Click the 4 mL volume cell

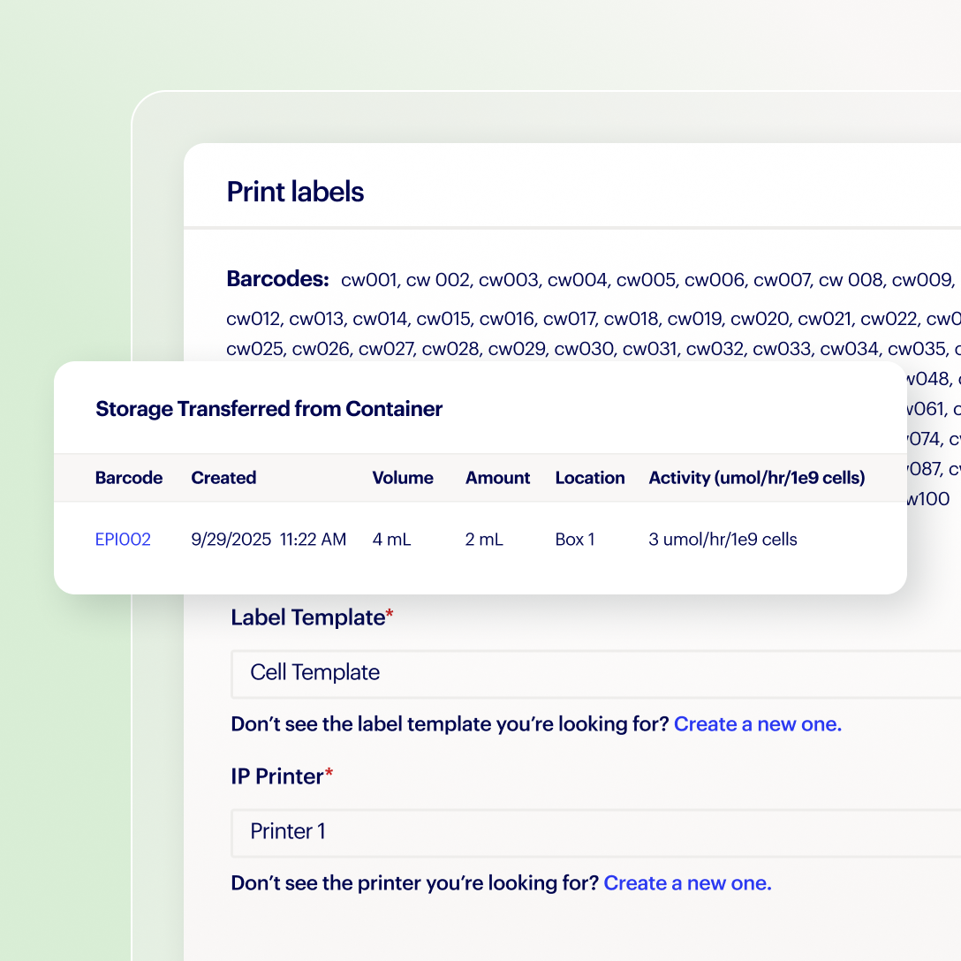pyautogui.click(x=391, y=539)
